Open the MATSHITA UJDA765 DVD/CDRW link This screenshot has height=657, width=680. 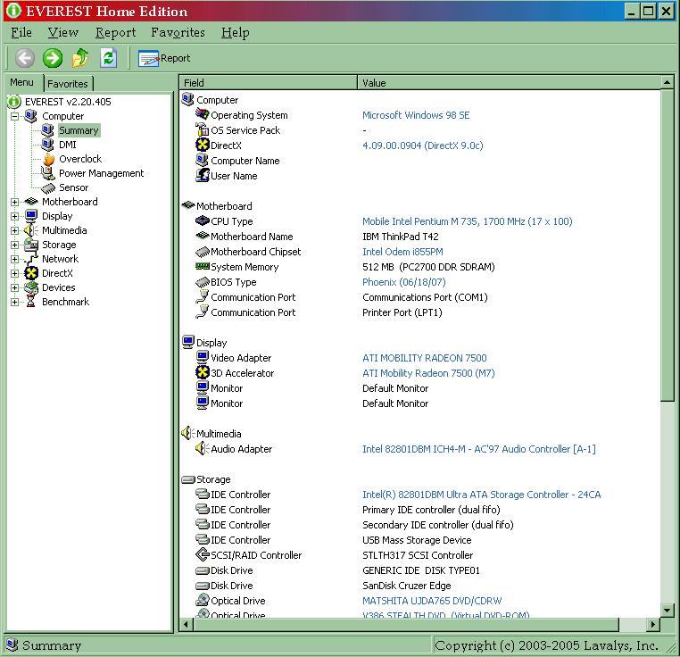pos(432,601)
